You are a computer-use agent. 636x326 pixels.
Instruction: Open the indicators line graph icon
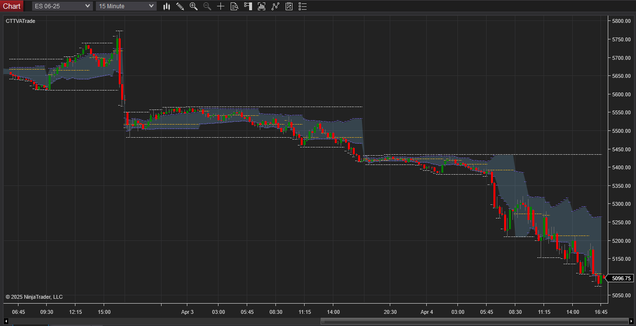[275, 6]
